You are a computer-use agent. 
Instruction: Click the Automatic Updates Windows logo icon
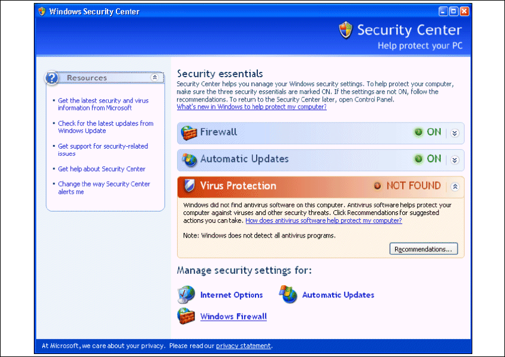pos(288,295)
